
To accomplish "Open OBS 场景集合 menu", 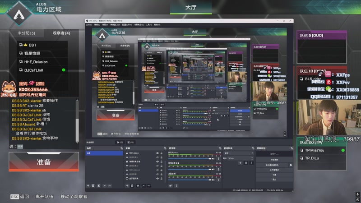I will coord(139,25).
